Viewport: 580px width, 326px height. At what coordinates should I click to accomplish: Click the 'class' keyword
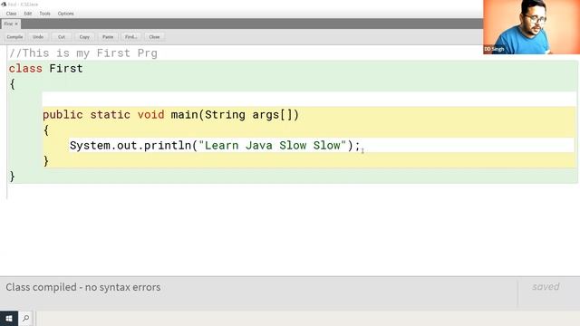click(x=25, y=69)
